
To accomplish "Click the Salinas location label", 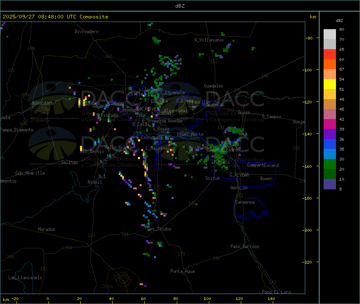I will point(69,162).
